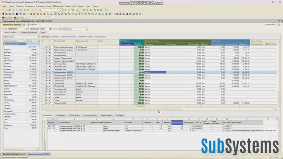
Task: Open the Файл menu
Action: coord(4,6)
